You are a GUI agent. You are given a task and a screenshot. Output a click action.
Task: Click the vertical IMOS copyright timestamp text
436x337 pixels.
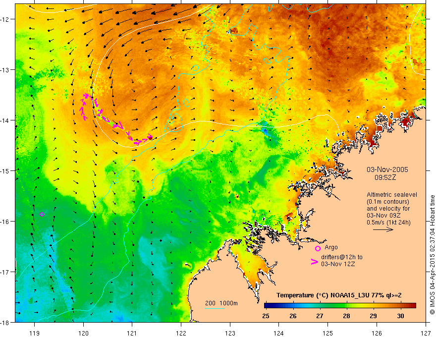pyautogui.click(x=432, y=255)
